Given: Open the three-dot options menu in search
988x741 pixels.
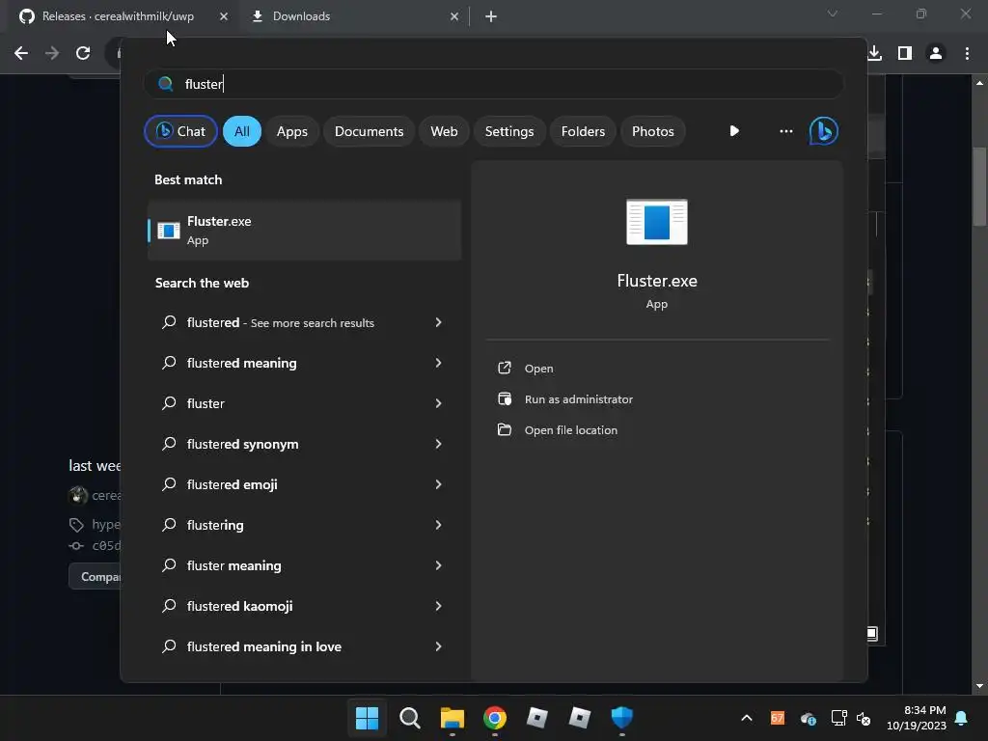Looking at the screenshot, I should [785, 131].
